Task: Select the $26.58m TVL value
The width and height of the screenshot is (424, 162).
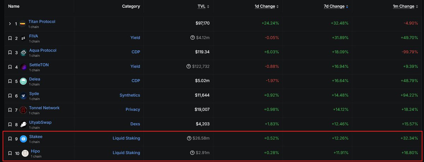Action: tap(201, 138)
